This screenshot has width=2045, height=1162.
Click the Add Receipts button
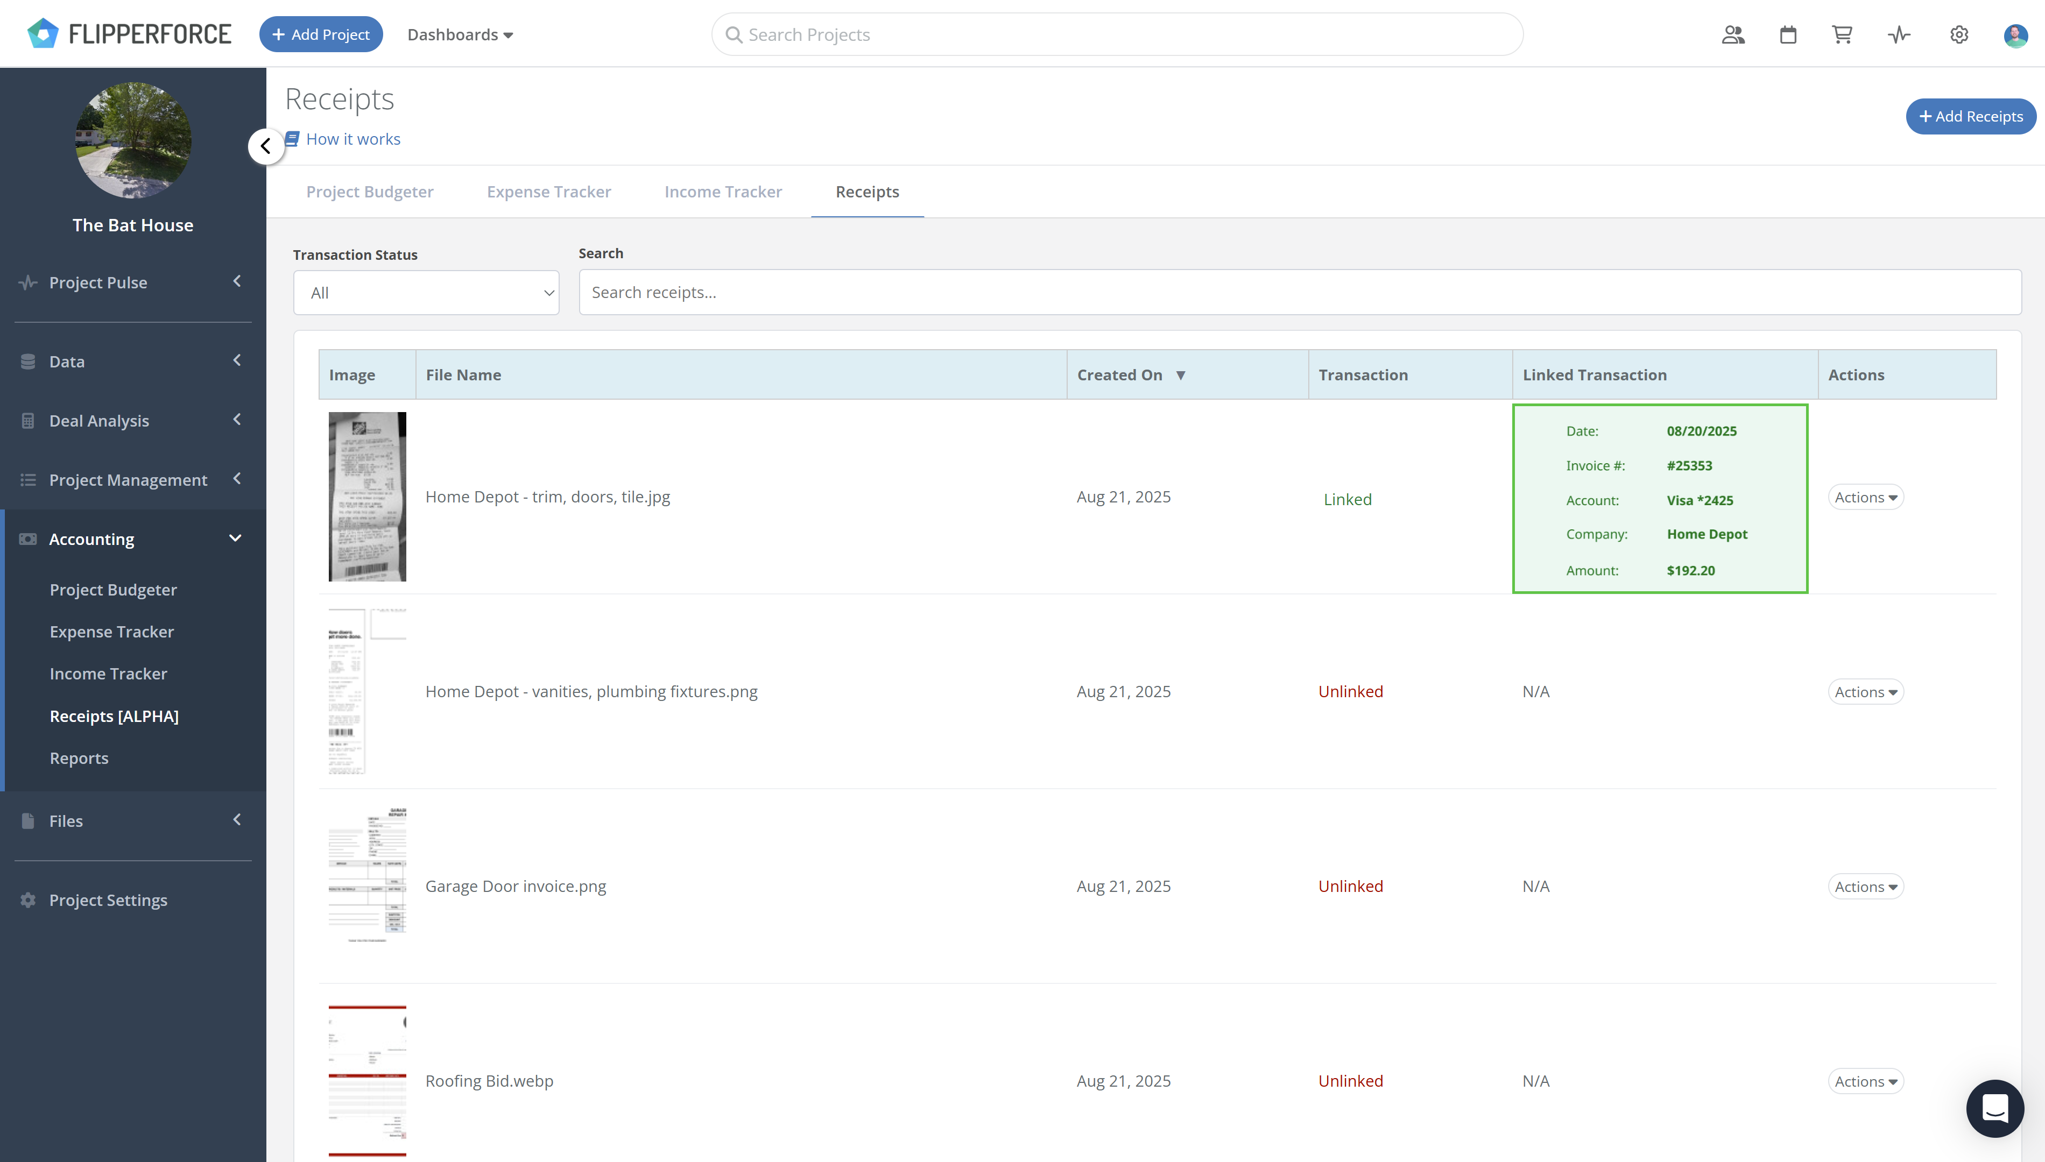coord(1971,117)
